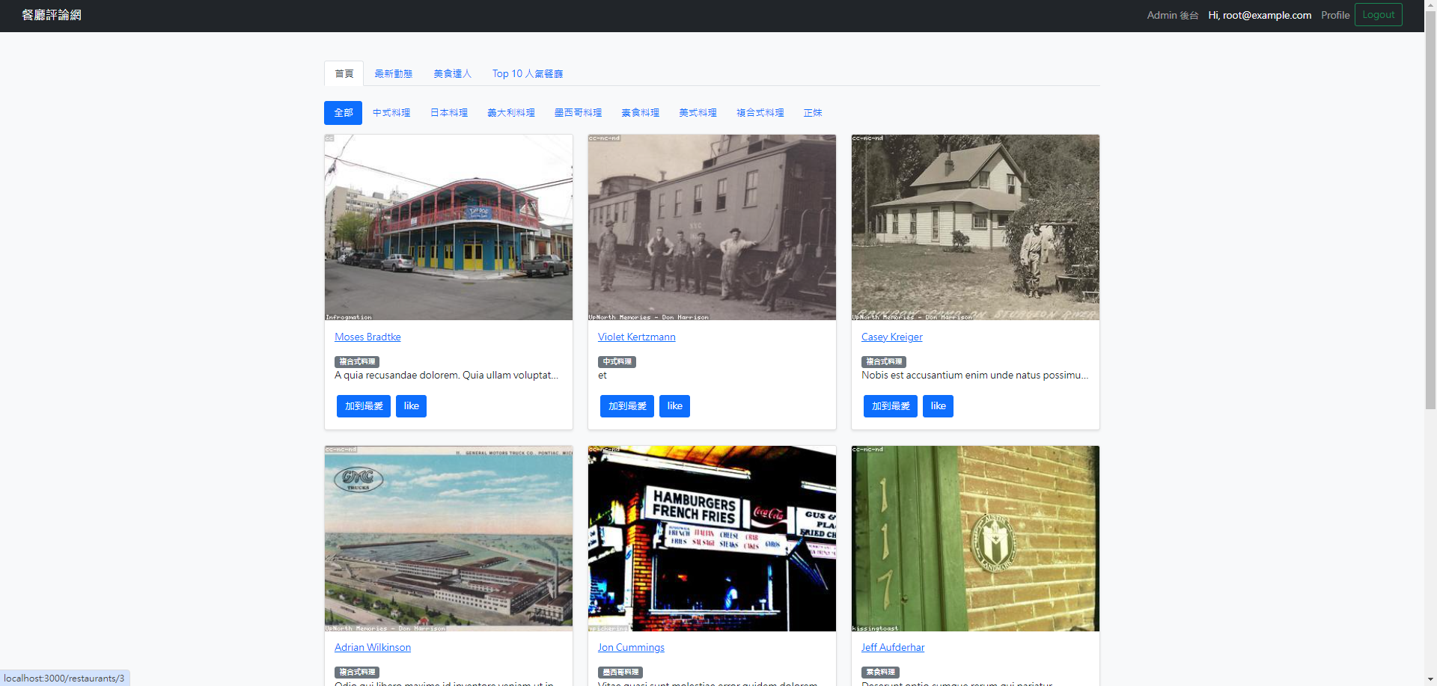Open the Jon Cummings hamburger stand image
Viewport: 1437px width, 686px height.
point(712,539)
